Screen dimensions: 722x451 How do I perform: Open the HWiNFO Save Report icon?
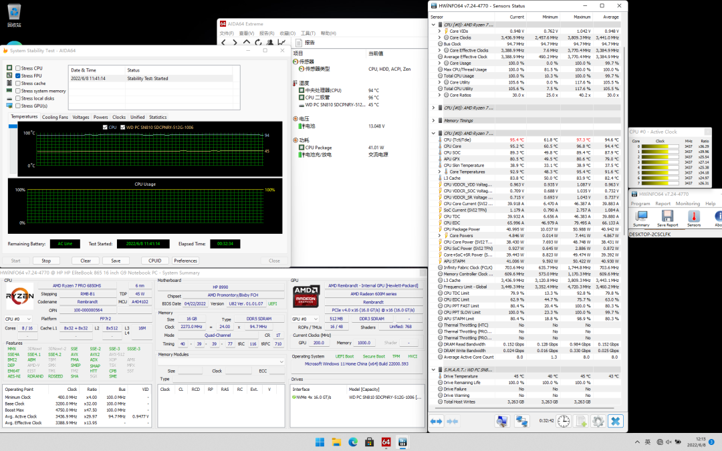click(x=667, y=217)
